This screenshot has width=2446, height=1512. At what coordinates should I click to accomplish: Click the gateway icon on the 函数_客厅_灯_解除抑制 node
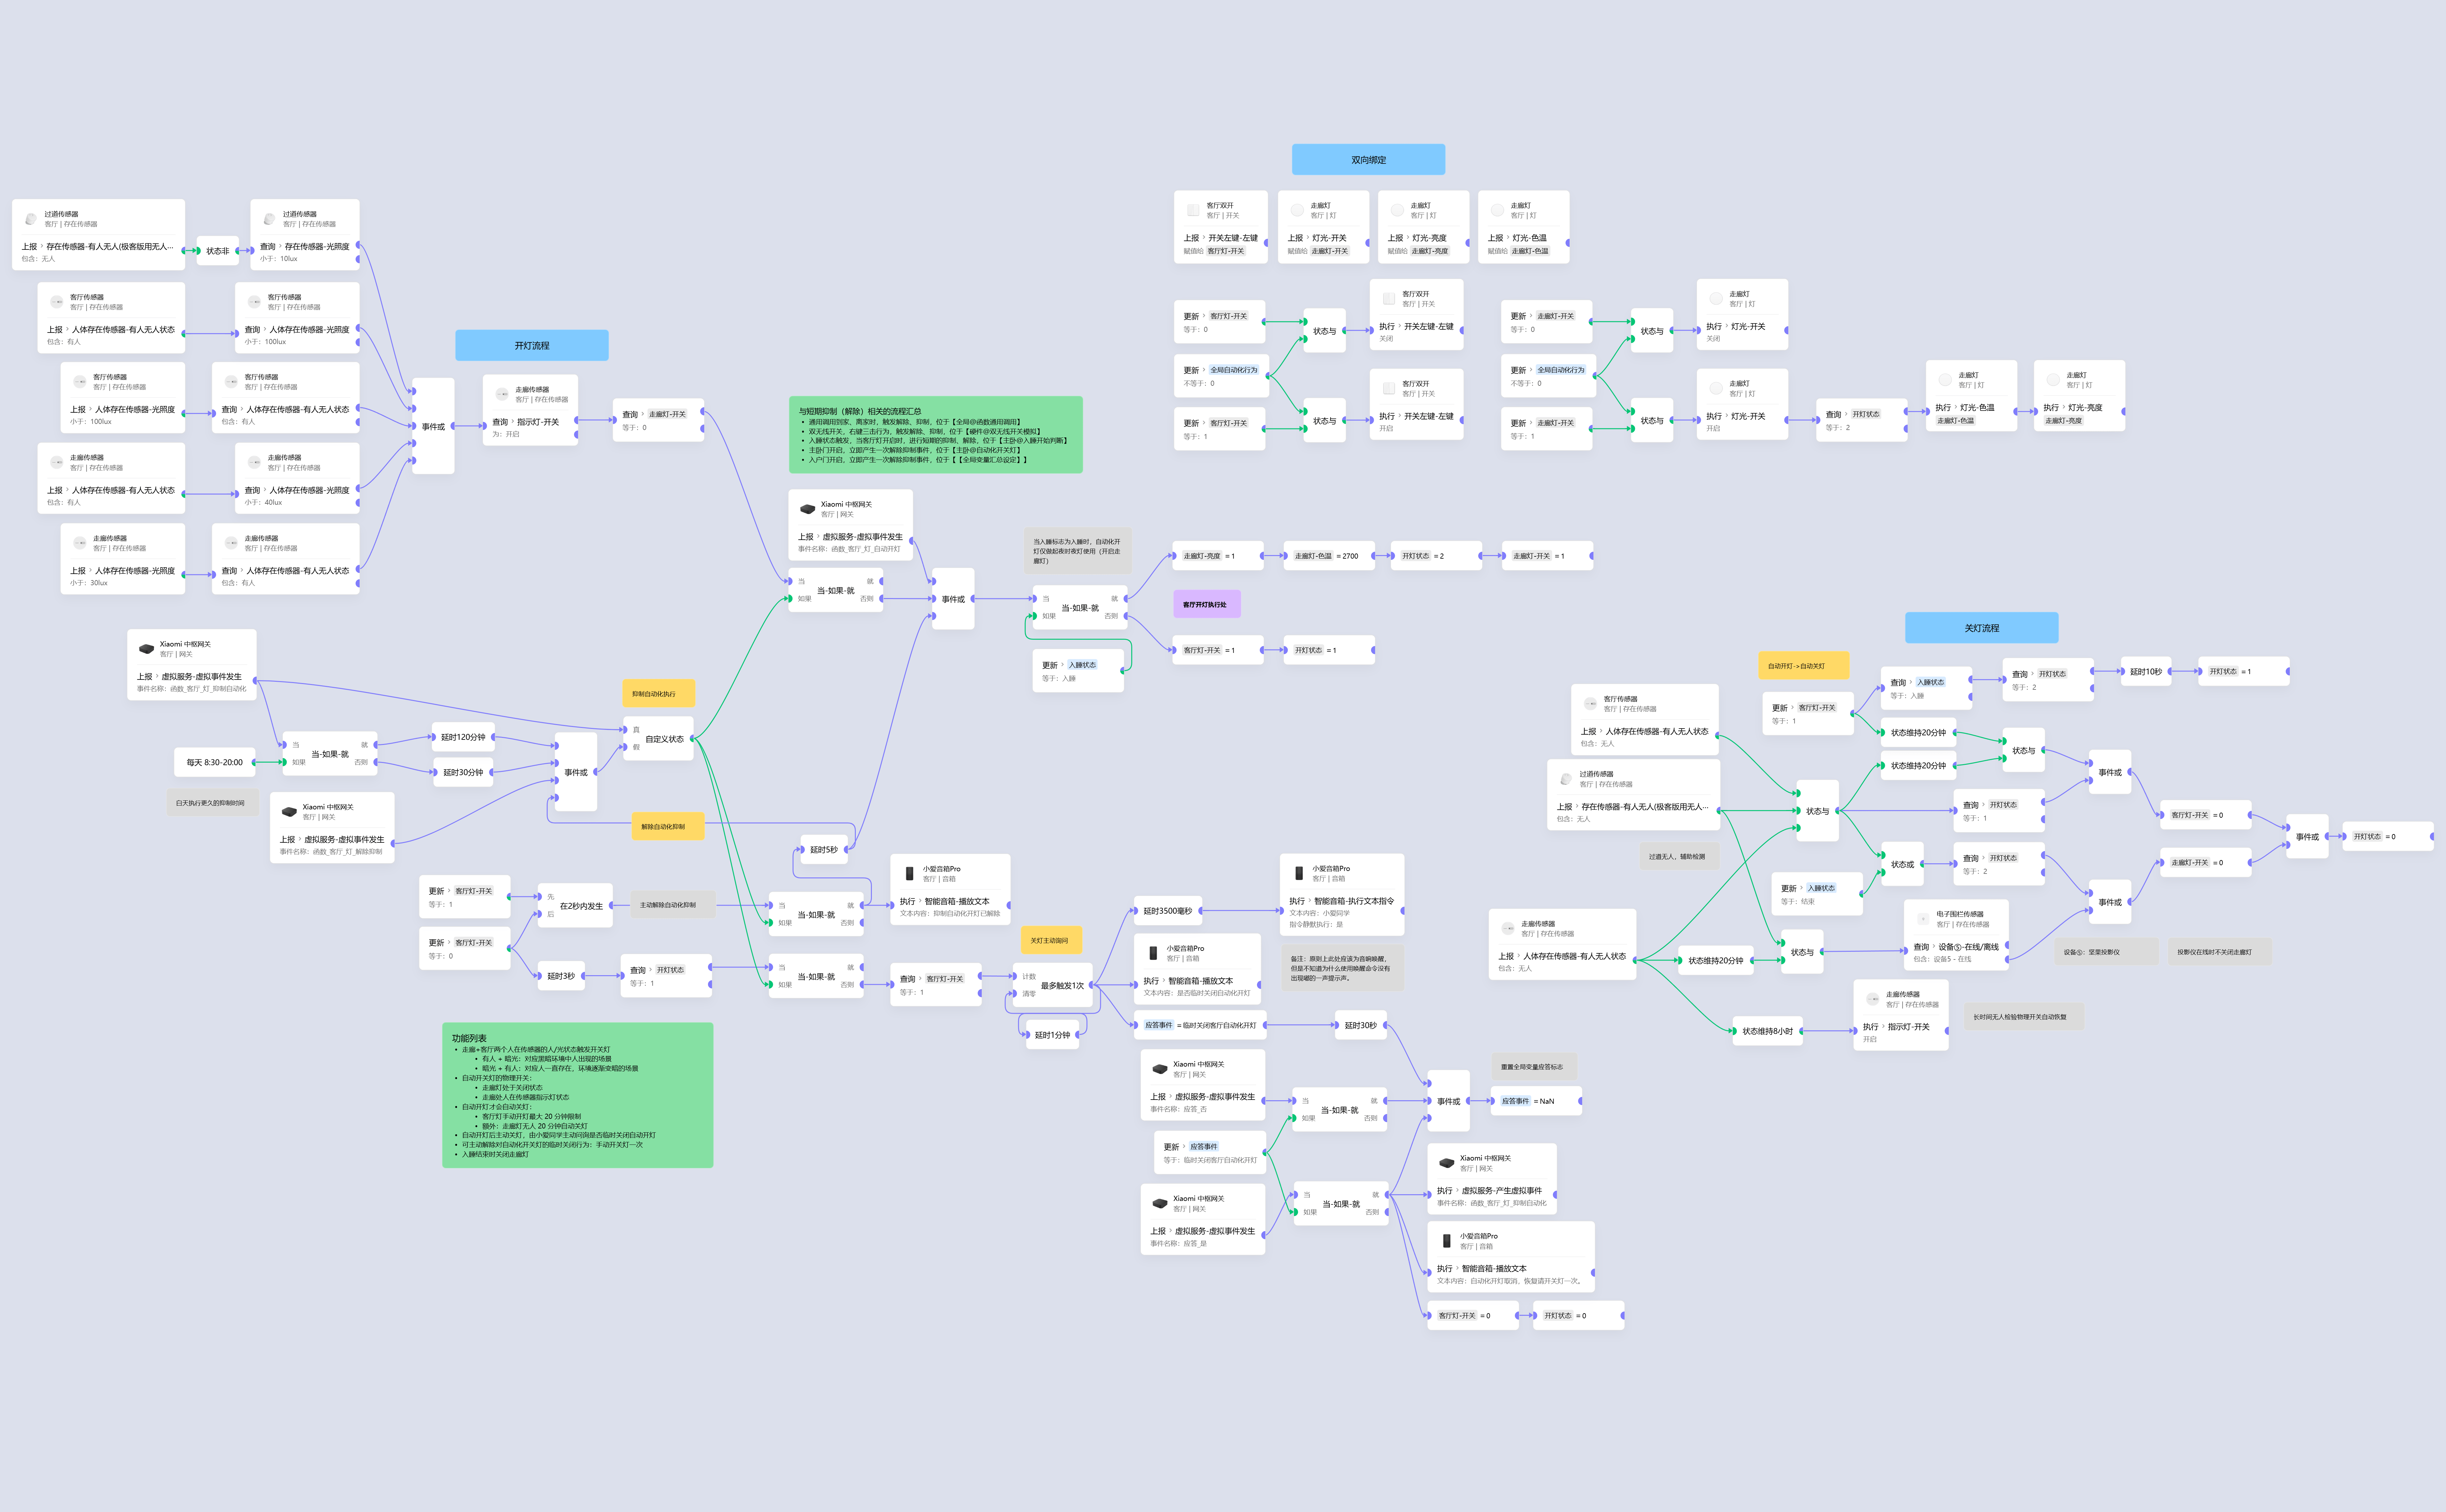click(289, 812)
